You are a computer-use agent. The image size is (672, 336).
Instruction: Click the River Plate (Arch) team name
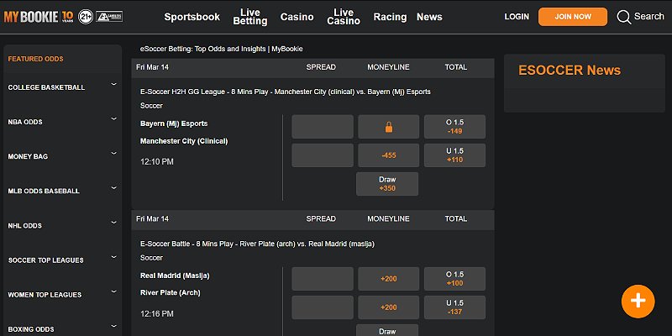click(x=171, y=292)
